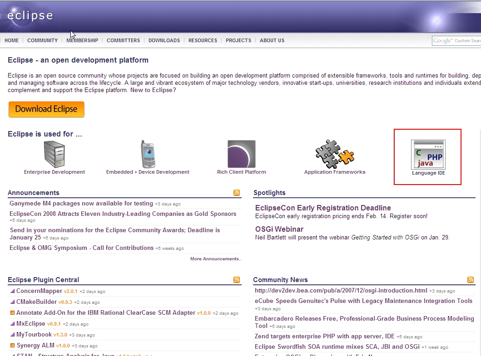This screenshot has width=481, height=356.
Task: Open the Eclipse Community Awards nominations announcement
Action: 115,234
